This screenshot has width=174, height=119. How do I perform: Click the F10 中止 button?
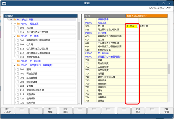tap(138, 111)
